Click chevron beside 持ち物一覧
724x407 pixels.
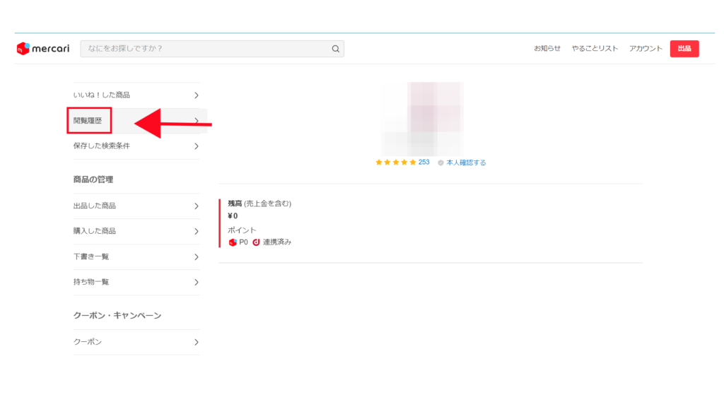pos(197,283)
